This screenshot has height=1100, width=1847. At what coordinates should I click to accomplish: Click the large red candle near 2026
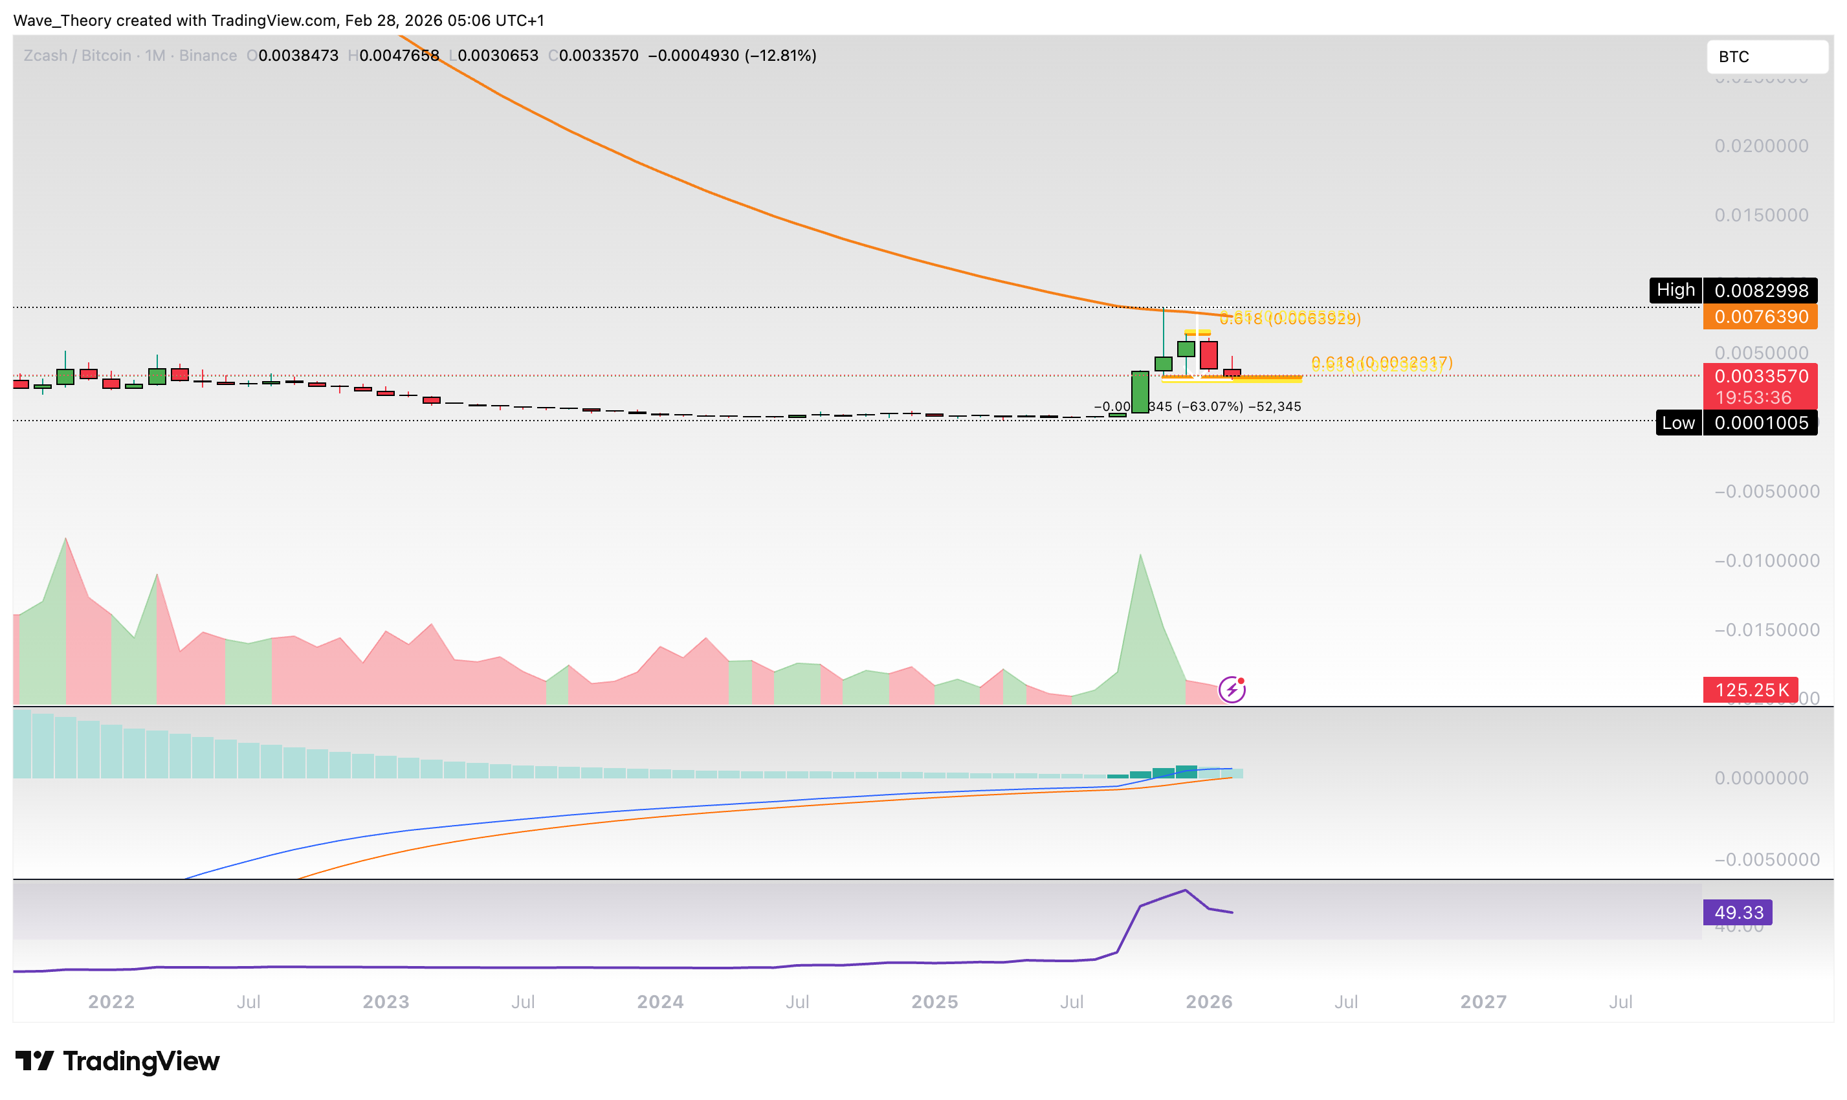(1209, 355)
